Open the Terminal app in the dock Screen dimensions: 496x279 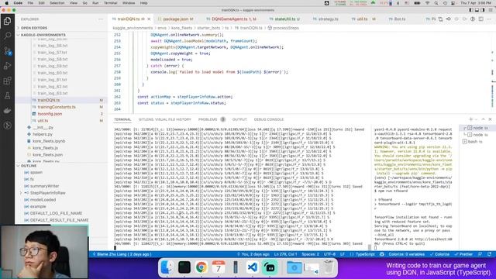coord(184,267)
